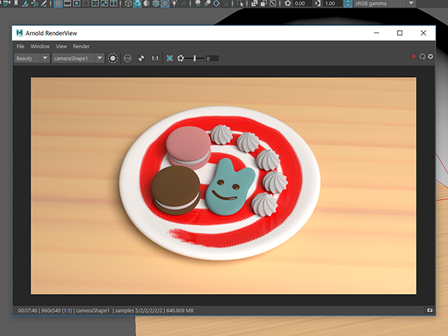448x336 pixels.
Task: Click the ambient occlusion icon in viewport toolbar
Action: [x=197, y=3]
